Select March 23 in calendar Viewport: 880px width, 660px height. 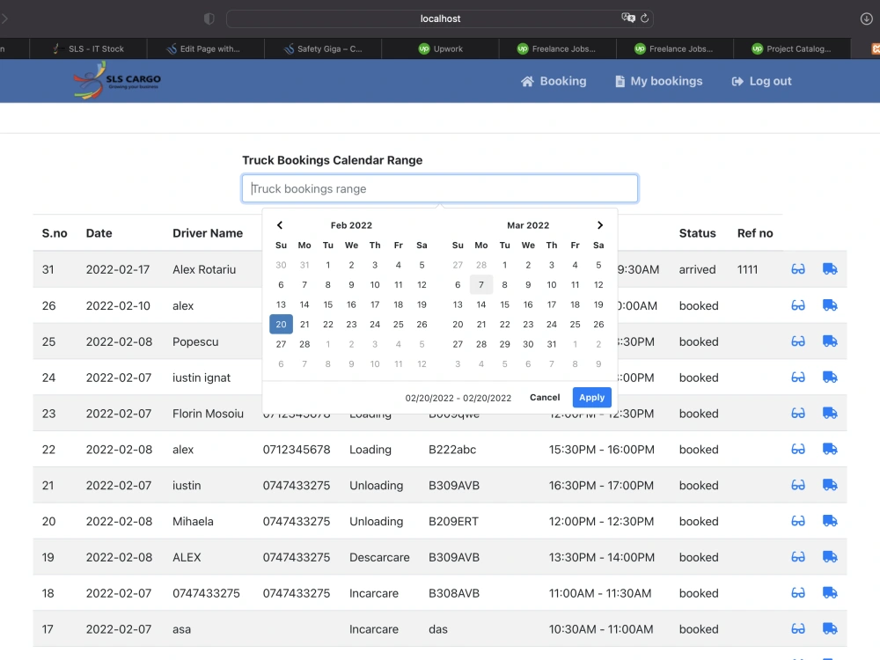[x=528, y=325]
